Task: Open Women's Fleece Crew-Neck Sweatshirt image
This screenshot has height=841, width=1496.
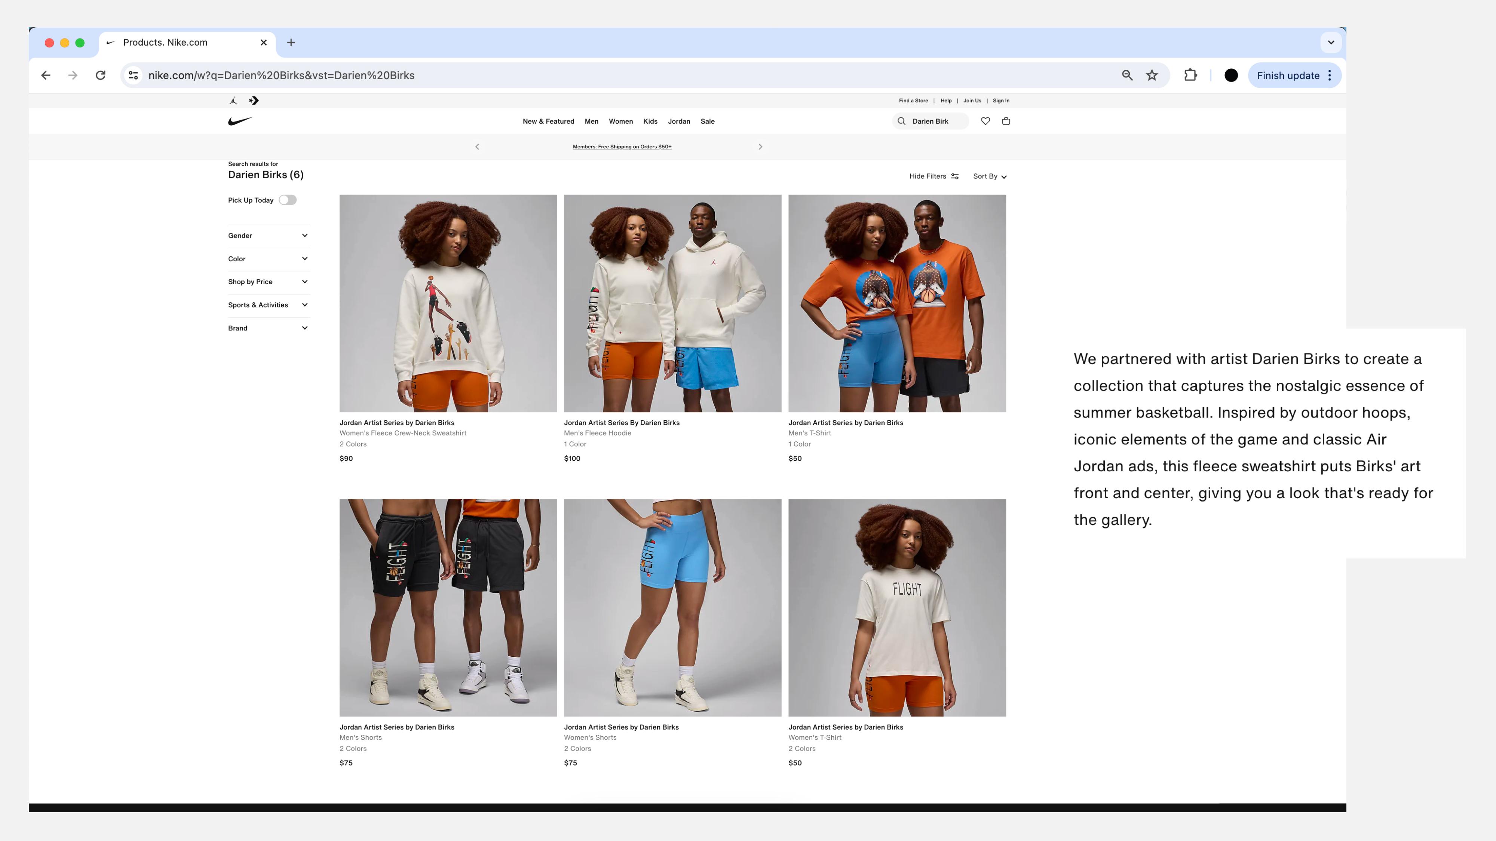Action: 448,303
